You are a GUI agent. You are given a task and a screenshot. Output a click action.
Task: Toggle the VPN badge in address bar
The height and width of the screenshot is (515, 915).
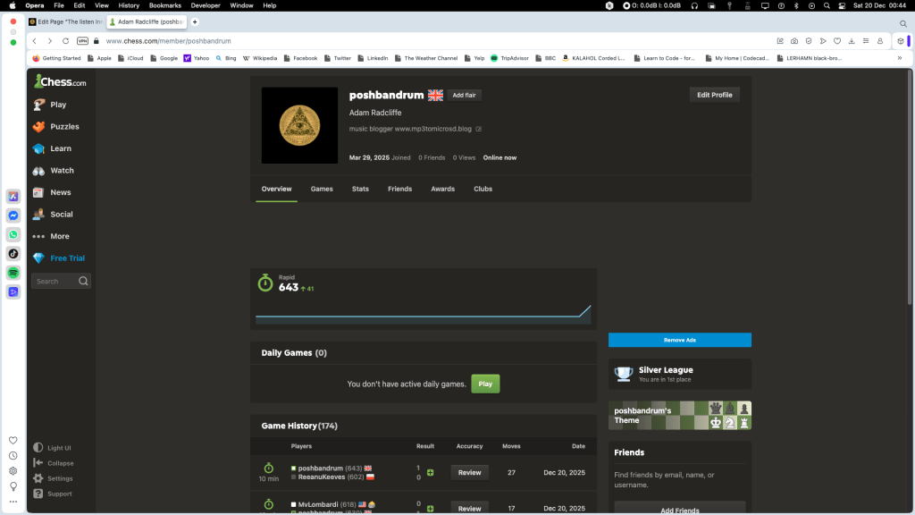coord(82,41)
